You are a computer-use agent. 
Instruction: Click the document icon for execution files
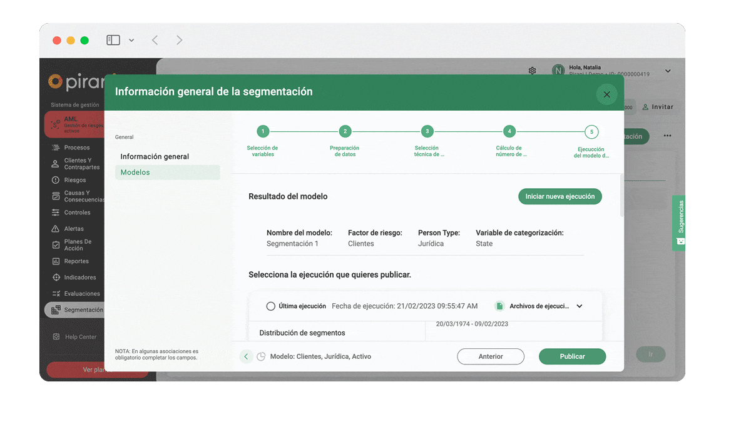point(499,306)
